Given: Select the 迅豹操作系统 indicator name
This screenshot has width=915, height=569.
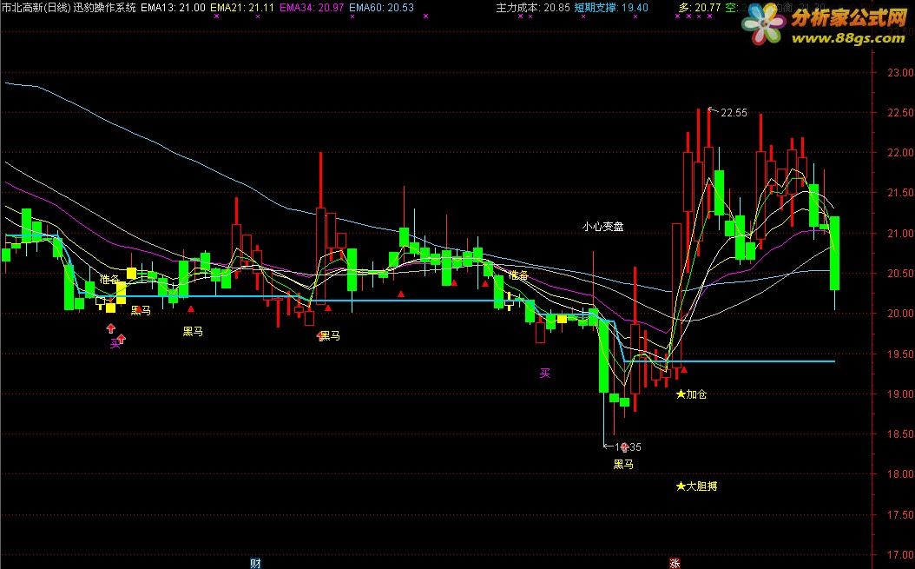Looking at the screenshot, I should (x=104, y=8).
